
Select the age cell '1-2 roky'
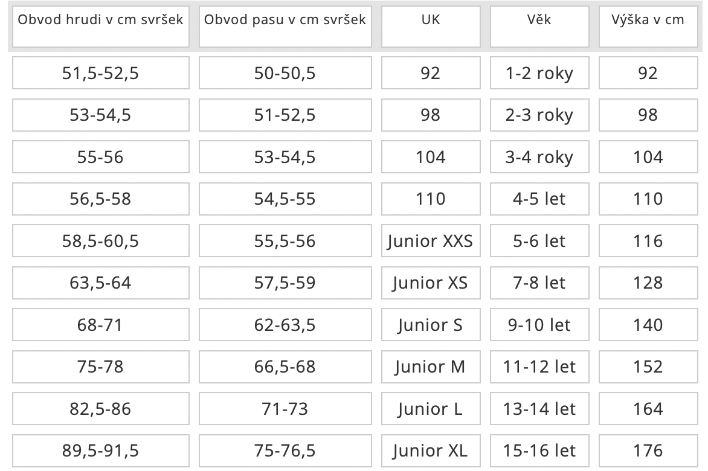tap(539, 72)
